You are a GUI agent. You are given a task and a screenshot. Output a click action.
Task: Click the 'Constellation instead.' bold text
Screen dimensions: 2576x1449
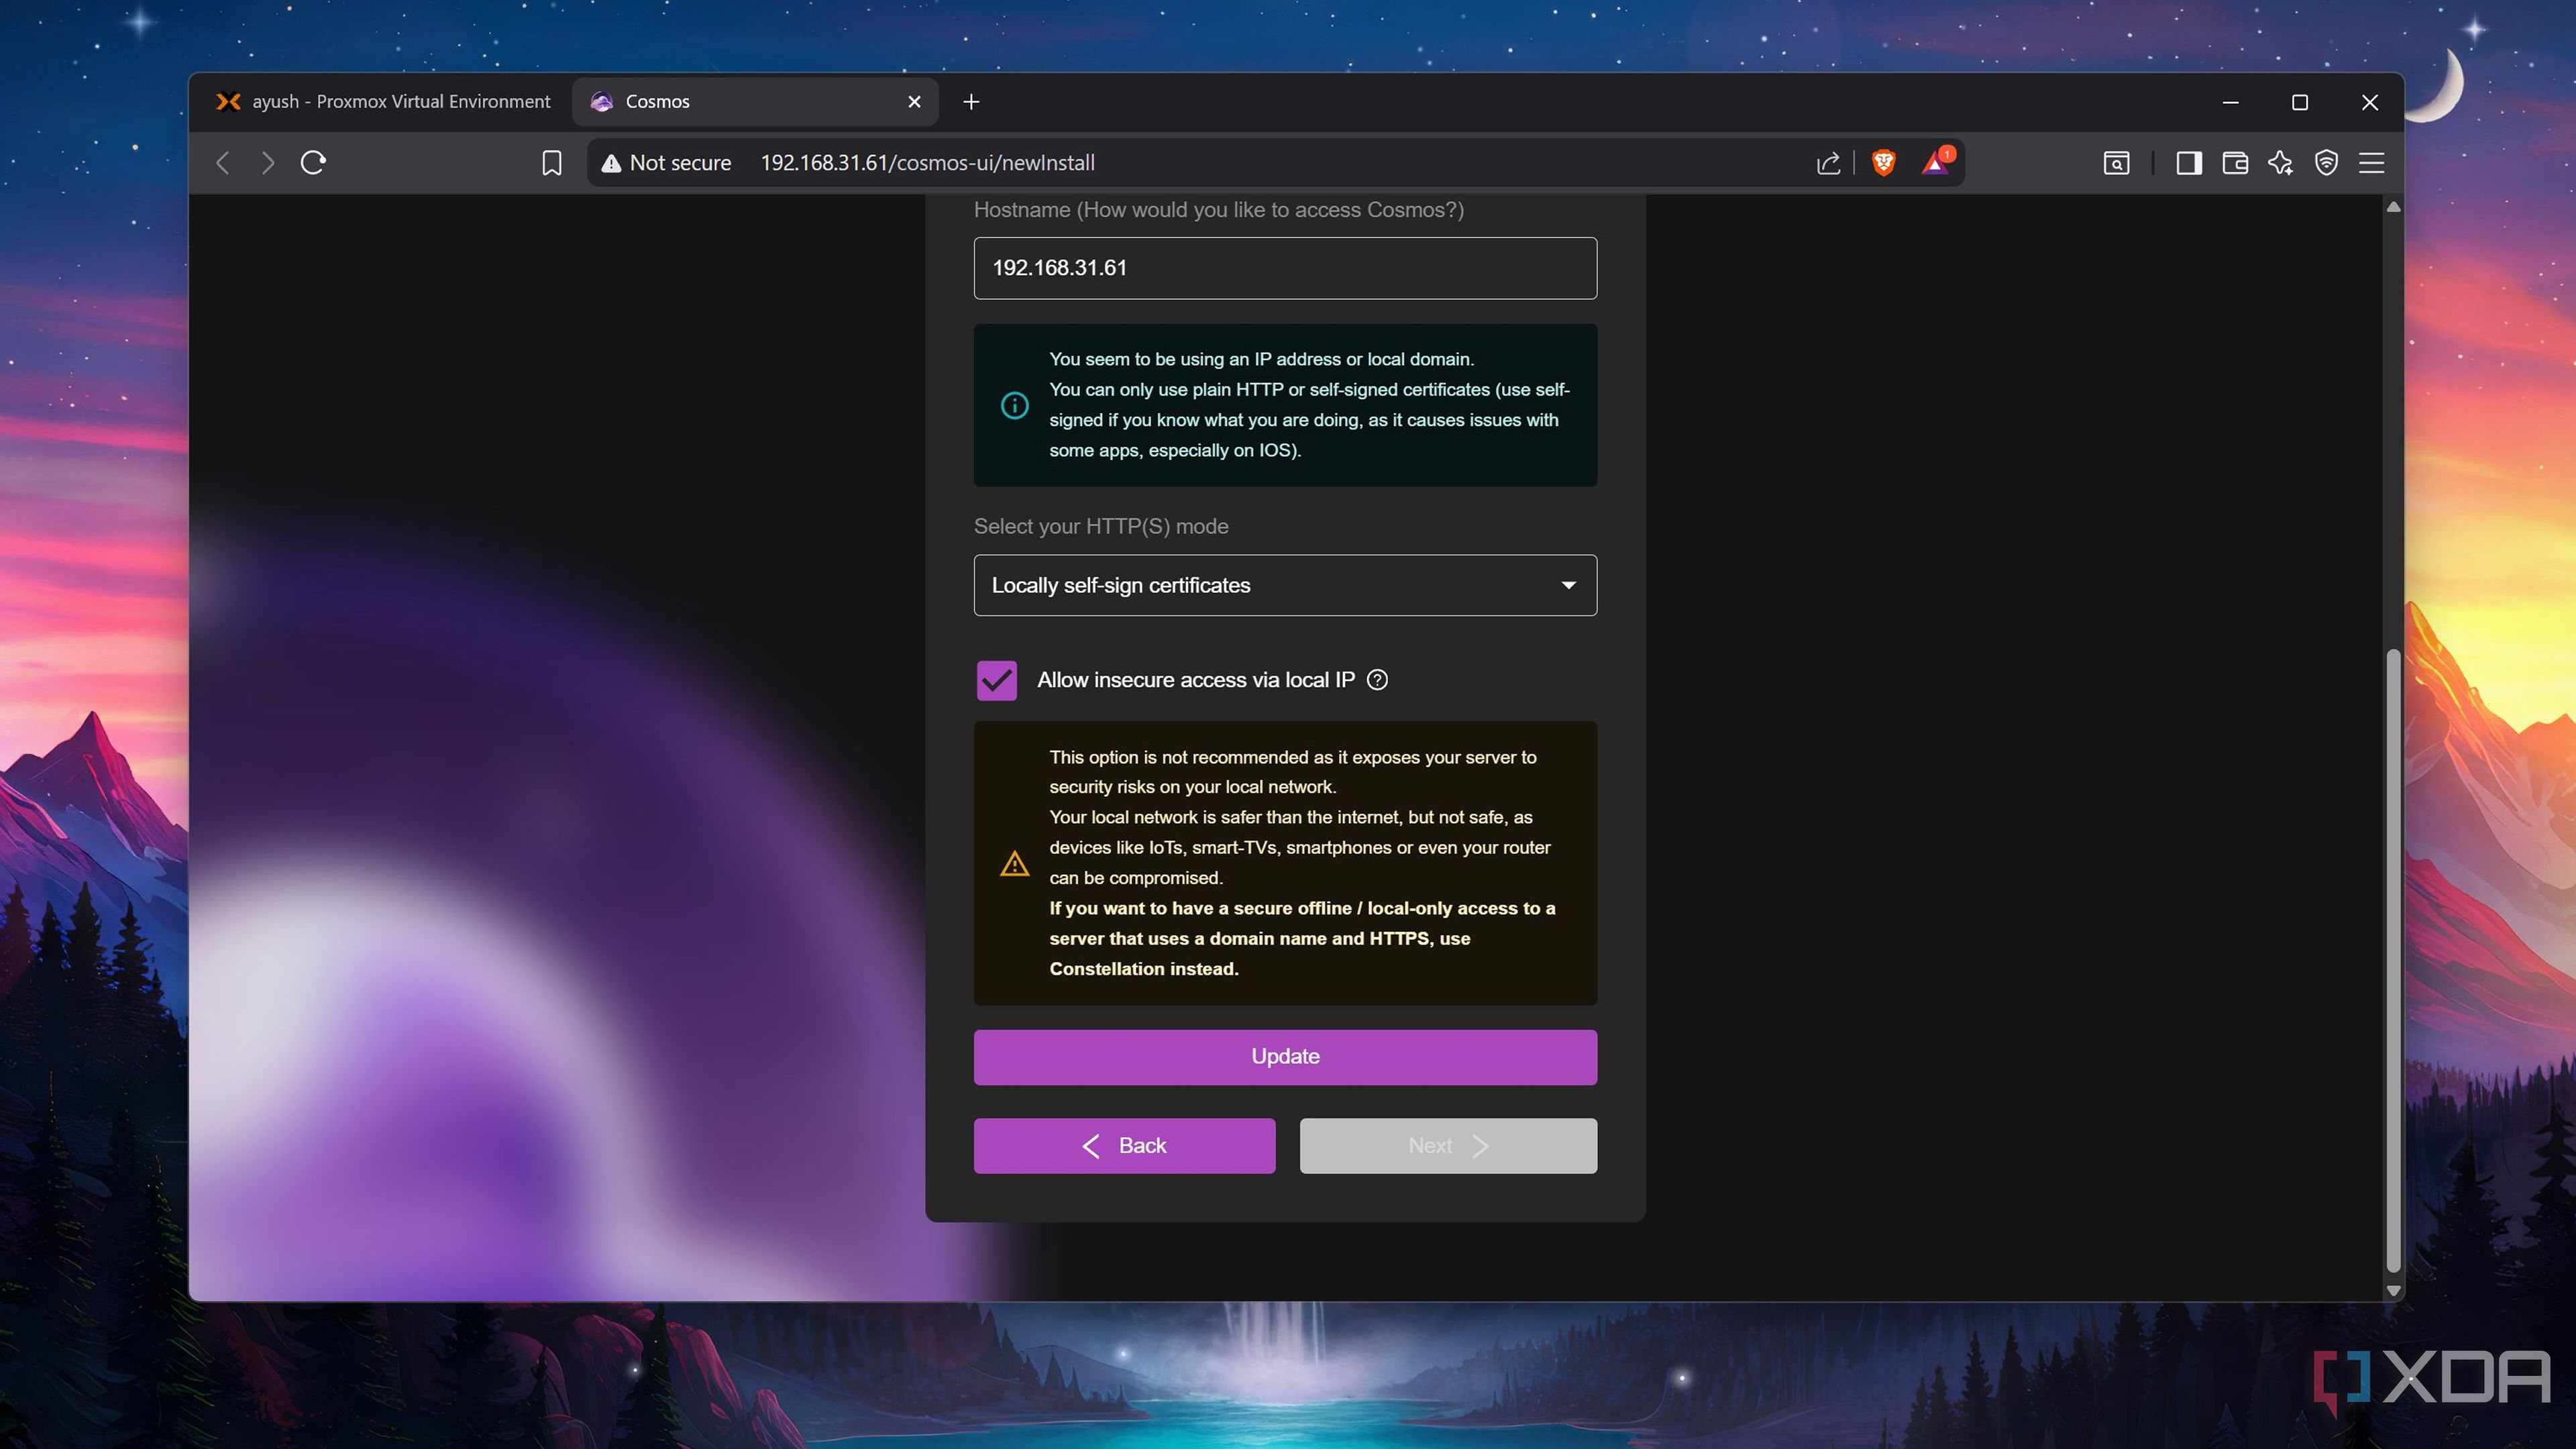click(1143, 969)
